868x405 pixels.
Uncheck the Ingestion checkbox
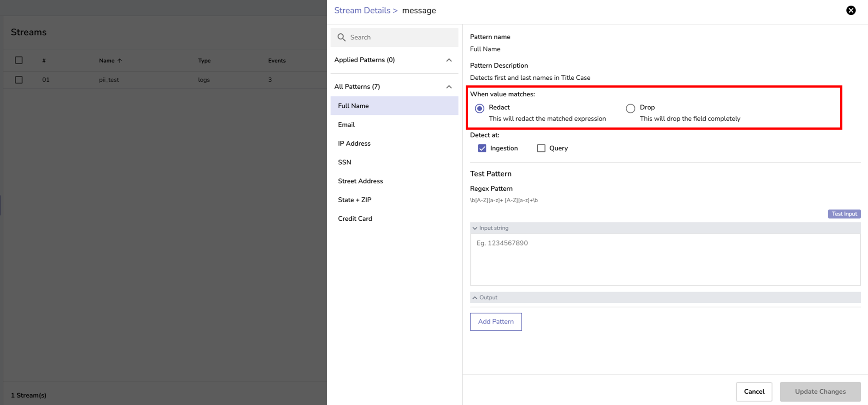(x=482, y=148)
